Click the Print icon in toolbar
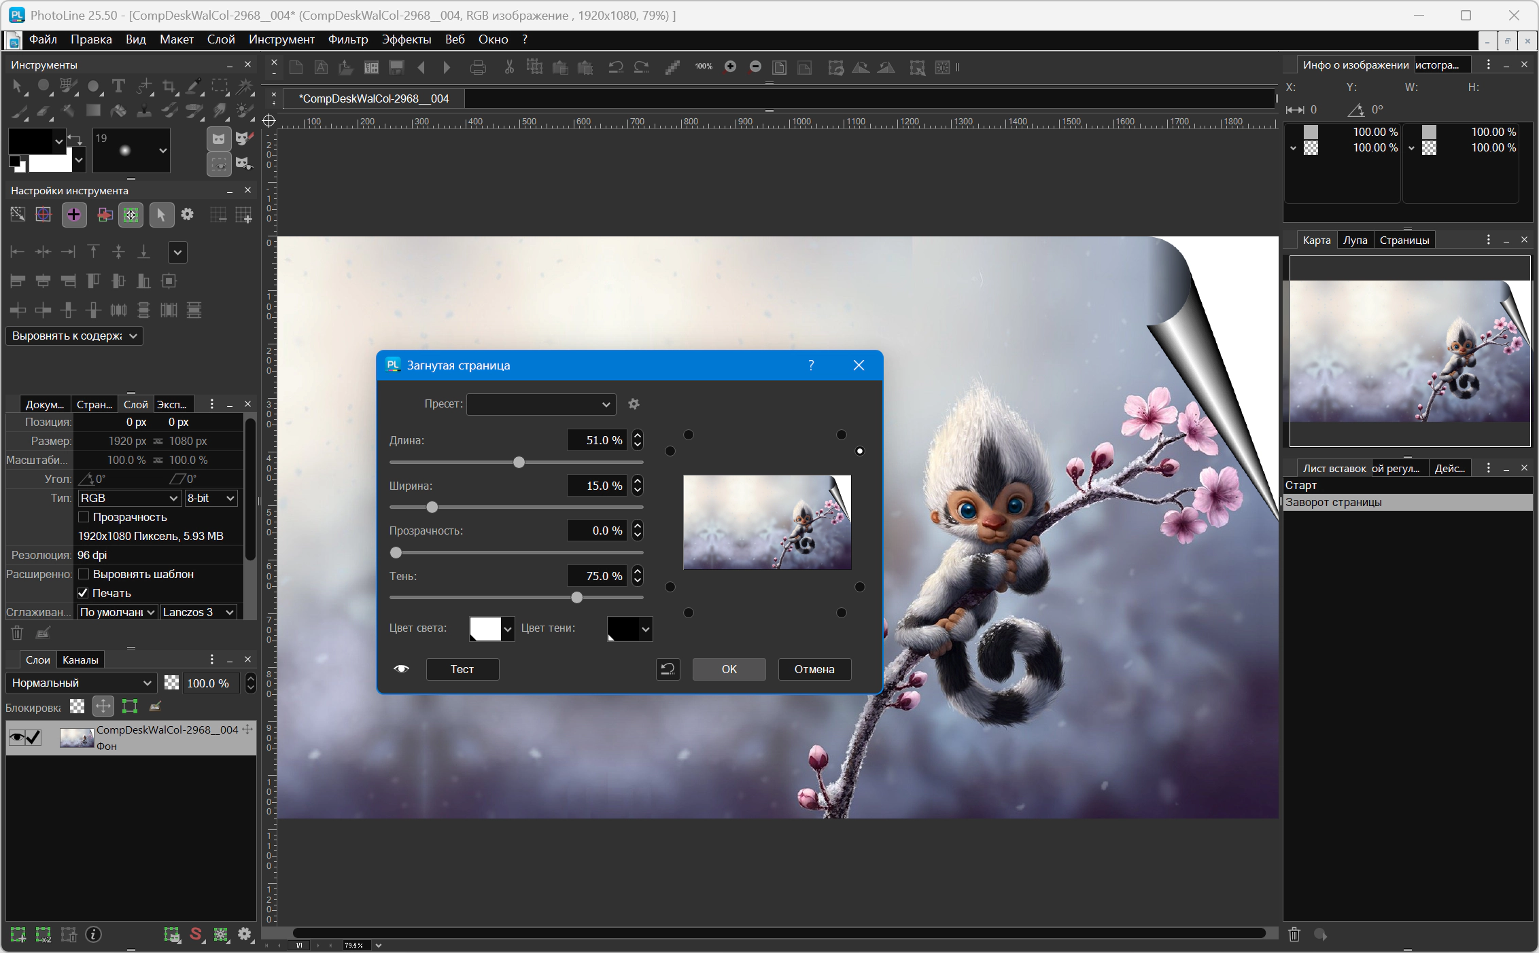Viewport: 1539px width, 953px height. click(478, 67)
